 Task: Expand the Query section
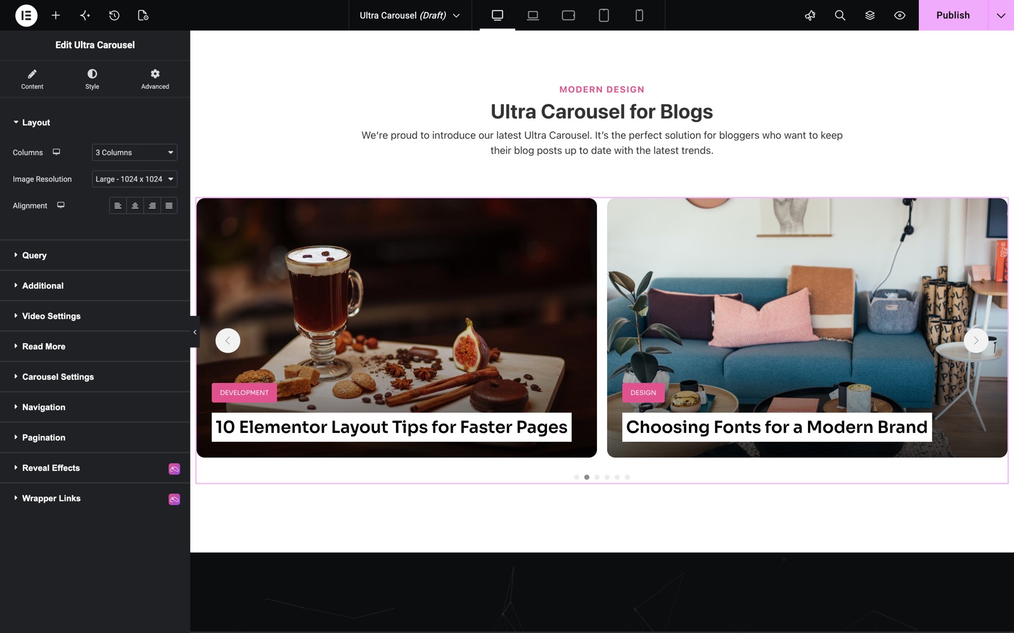[95, 255]
